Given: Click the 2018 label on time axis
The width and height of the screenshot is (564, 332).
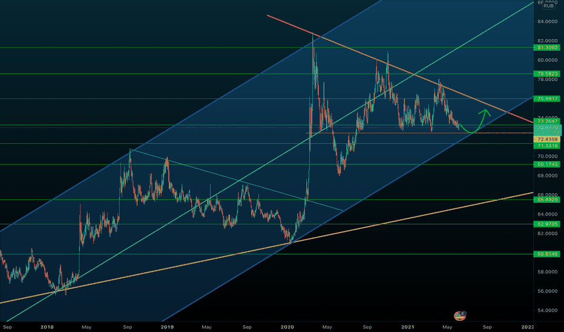Looking at the screenshot, I should click(47, 327).
